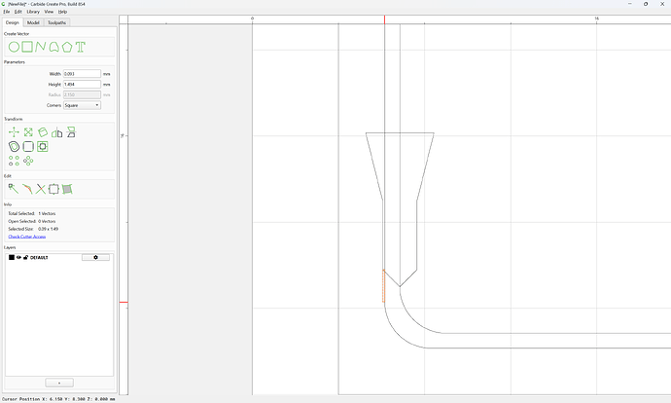Activate the Node Edit tool
The width and height of the screenshot is (671, 403).
coord(14,189)
